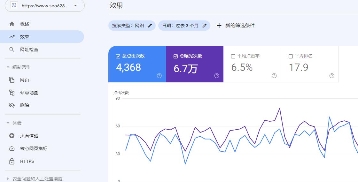Click the 30 axis label on the chart
Viewport: 358px width, 182px height.
click(118, 154)
